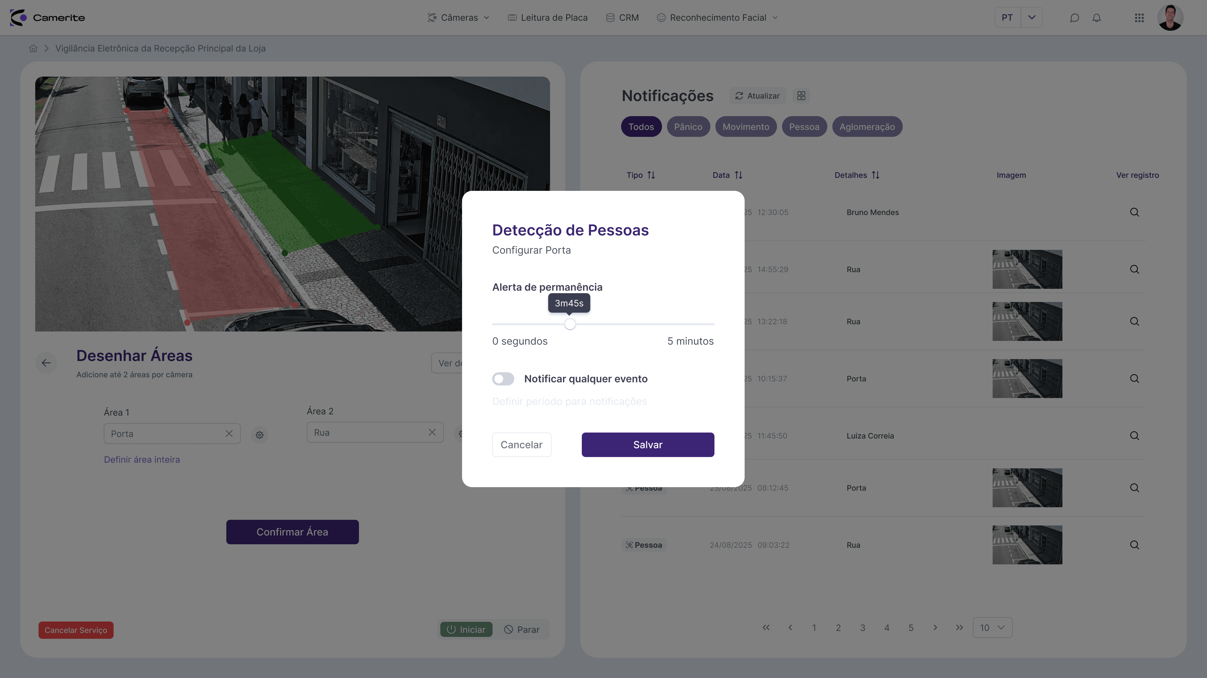Screen dimensions: 1207x678
Task: Enable the Notificar qualquer evento toggle
Action: (x=503, y=379)
